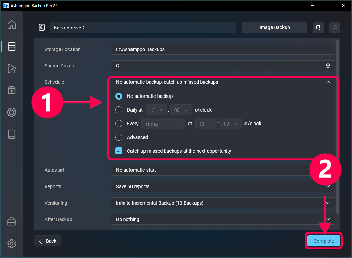
Task: Collapse the Schedule dropdown header
Action: click(x=223, y=82)
